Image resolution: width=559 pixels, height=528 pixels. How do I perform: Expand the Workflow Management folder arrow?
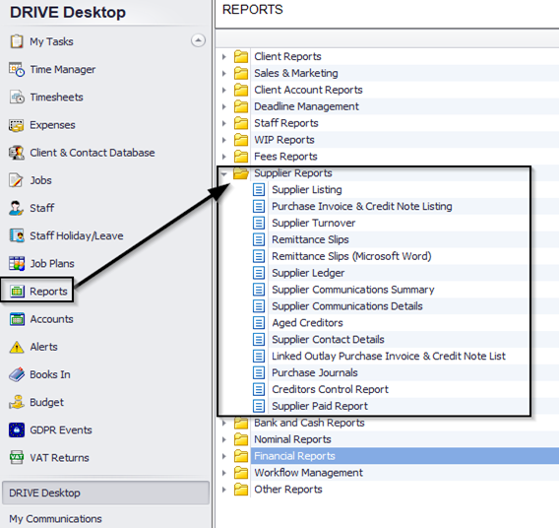[223, 473]
